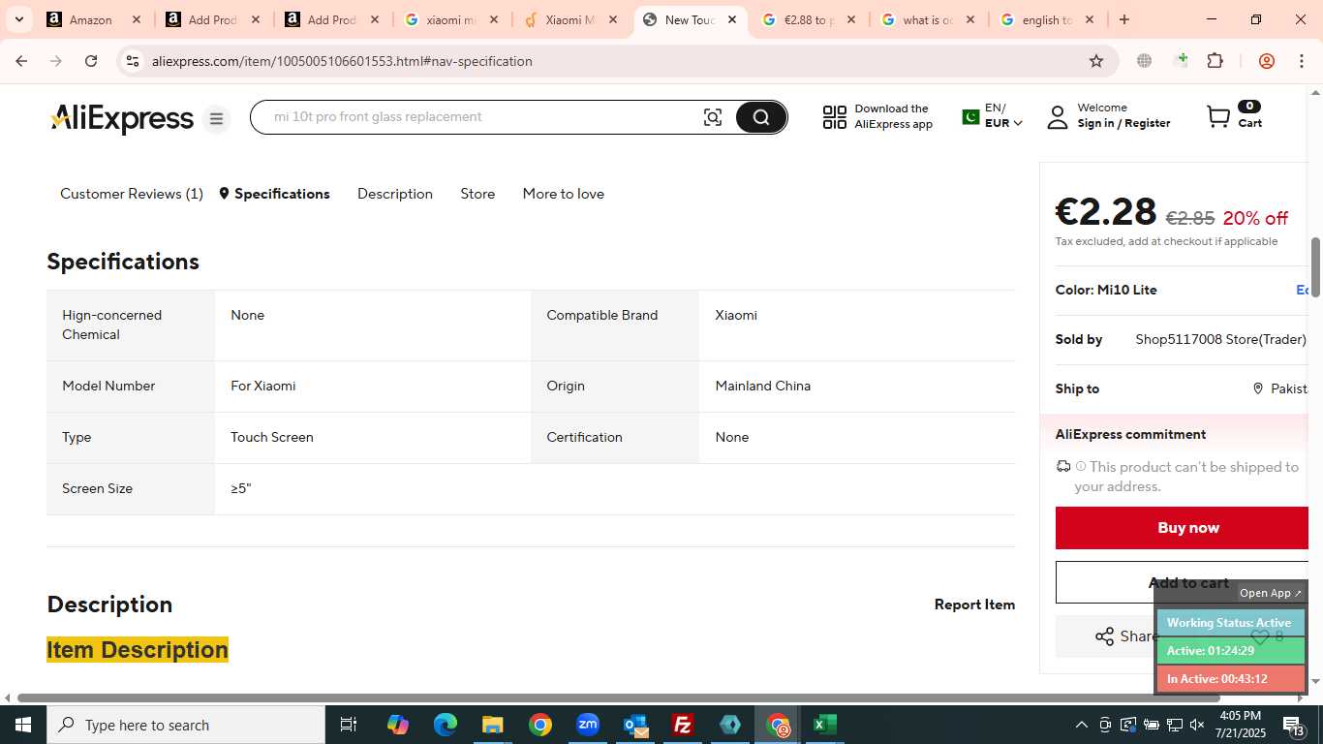Open the tab search dropdown arrow

coord(18,19)
